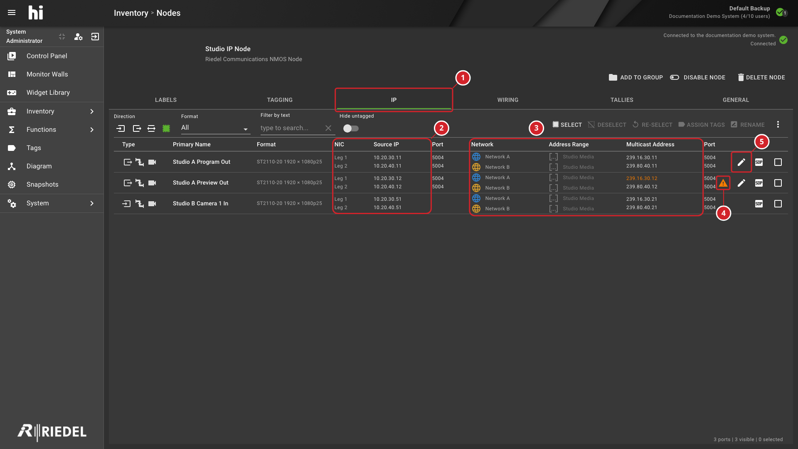The width and height of the screenshot is (798, 449).
Task: Sort by the Multicast Address column header
Action: (x=650, y=144)
